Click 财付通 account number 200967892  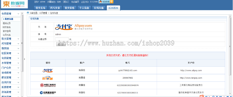click(x=128, y=78)
